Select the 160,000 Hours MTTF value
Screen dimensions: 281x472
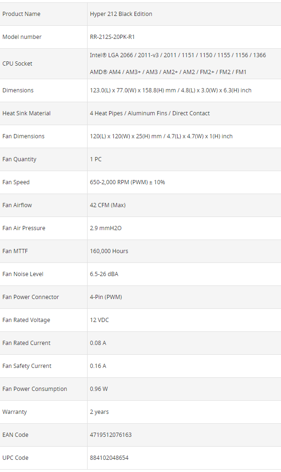tap(109, 251)
